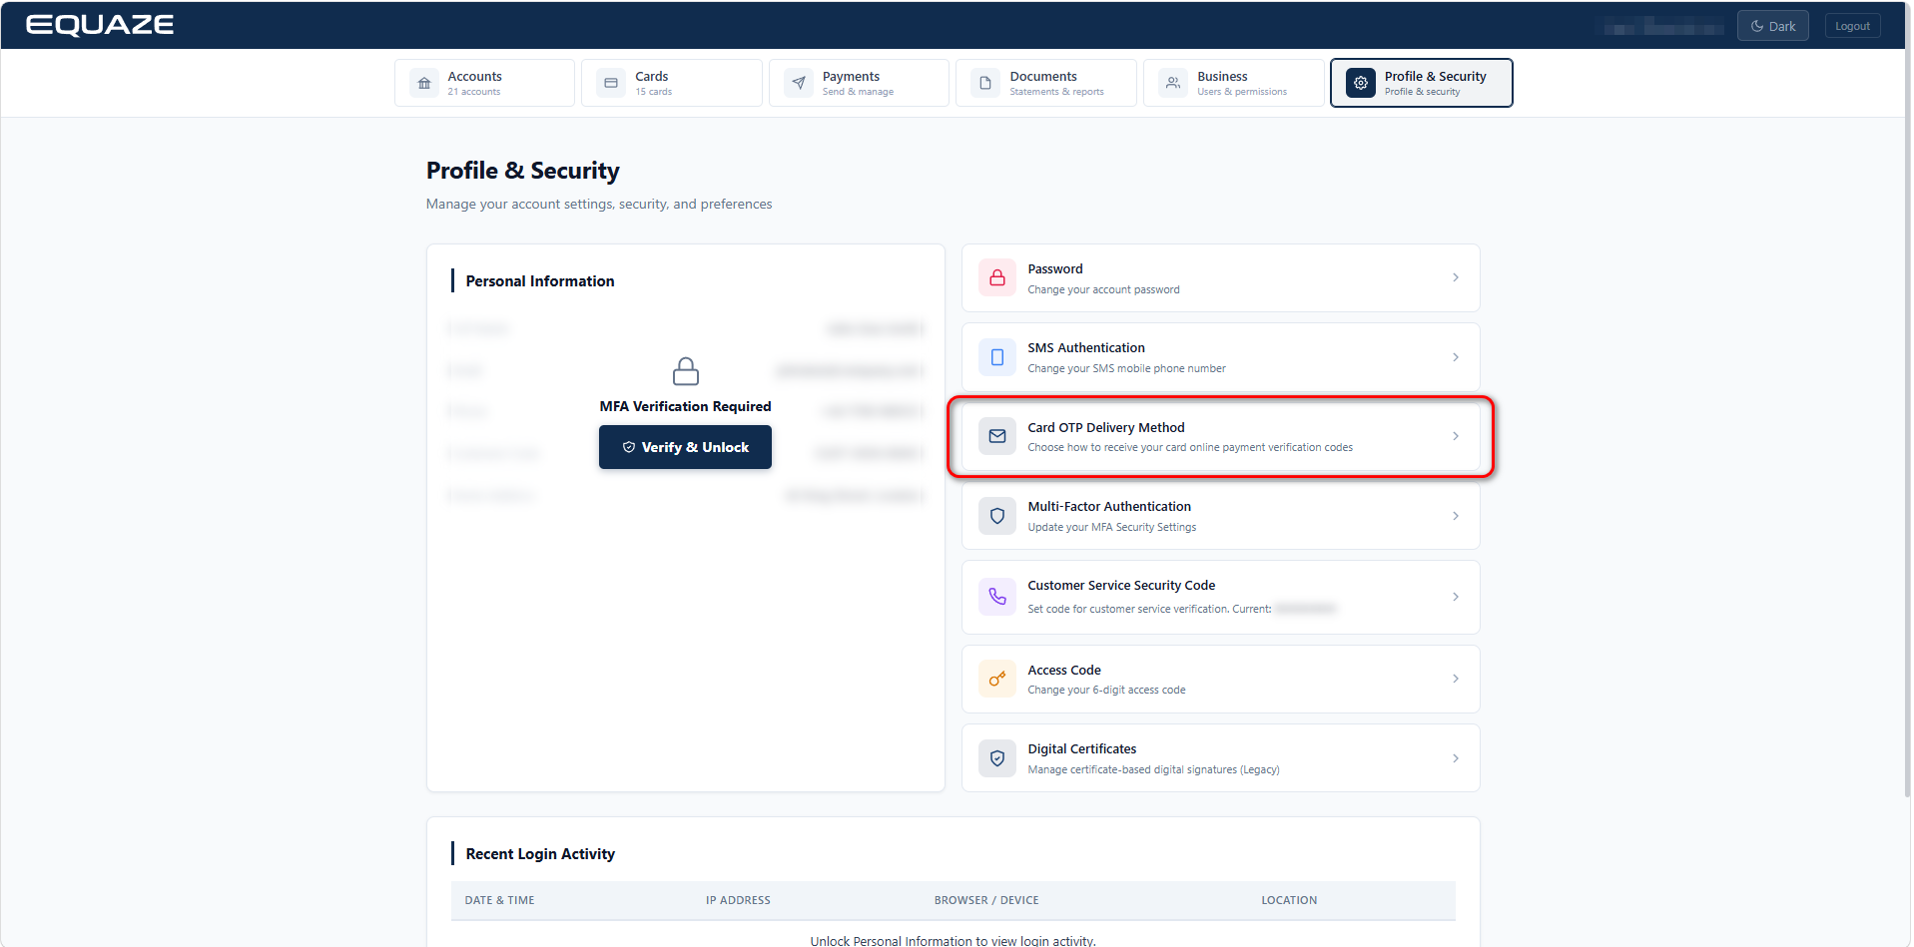Image resolution: width=1914 pixels, height=947 pixels.
Task: Click the Accounts bank icon
Action: [x=424, y=83]
